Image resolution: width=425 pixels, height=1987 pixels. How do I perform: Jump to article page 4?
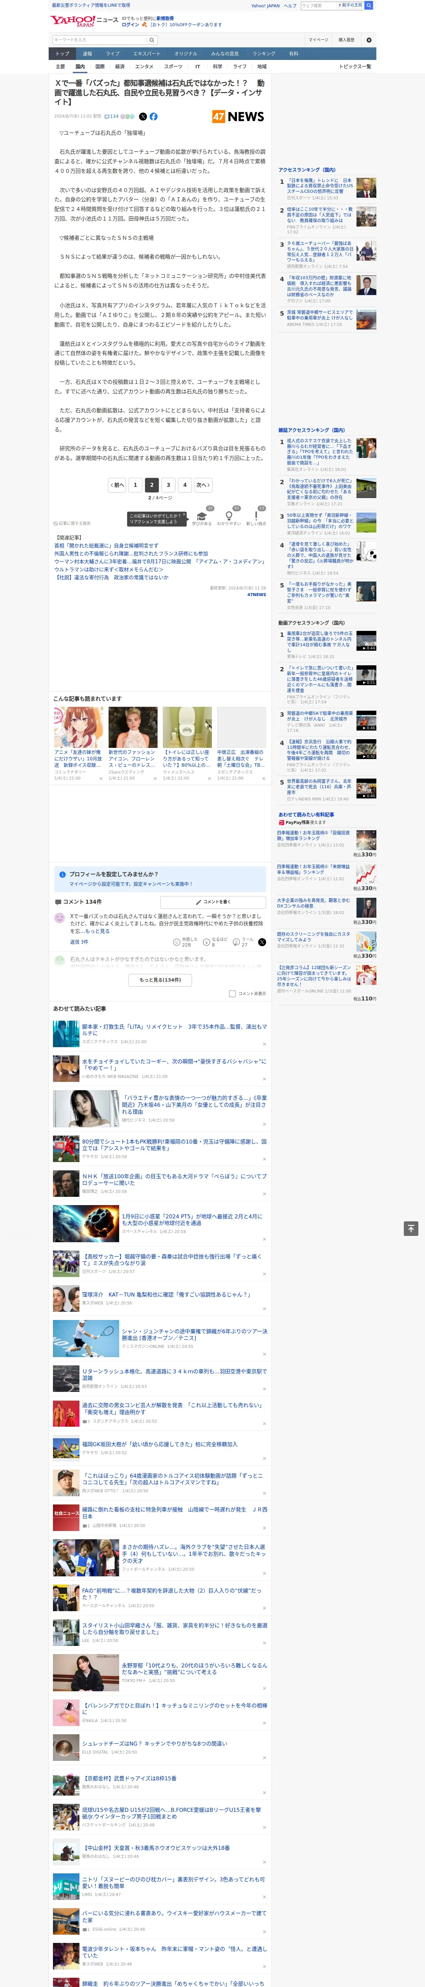click(184, 485)
